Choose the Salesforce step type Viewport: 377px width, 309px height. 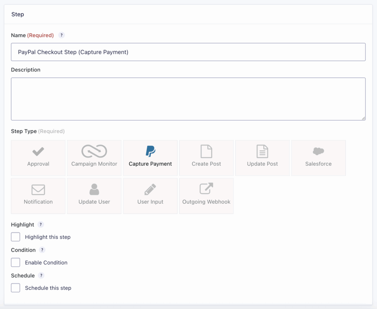(318, 158)
